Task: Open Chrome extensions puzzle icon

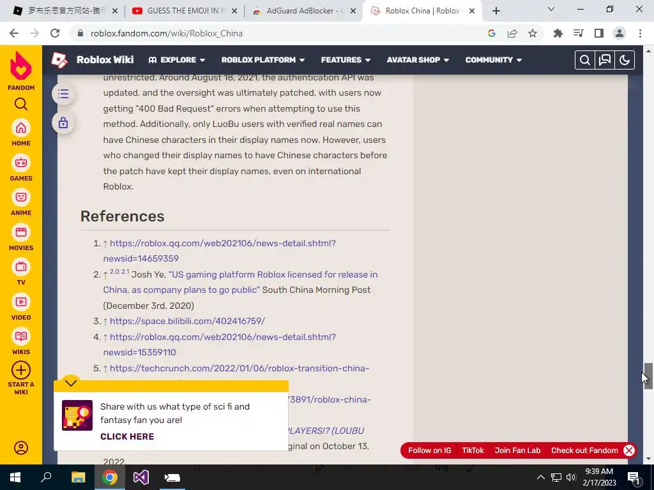Action: click(558, 33)
